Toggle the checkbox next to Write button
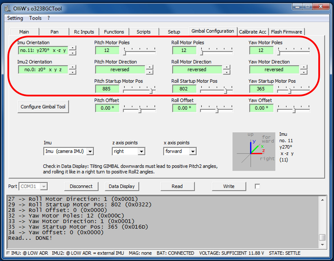 (x=257, y=186)
